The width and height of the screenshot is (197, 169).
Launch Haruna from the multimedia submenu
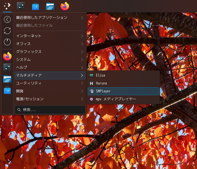(123, 83)
